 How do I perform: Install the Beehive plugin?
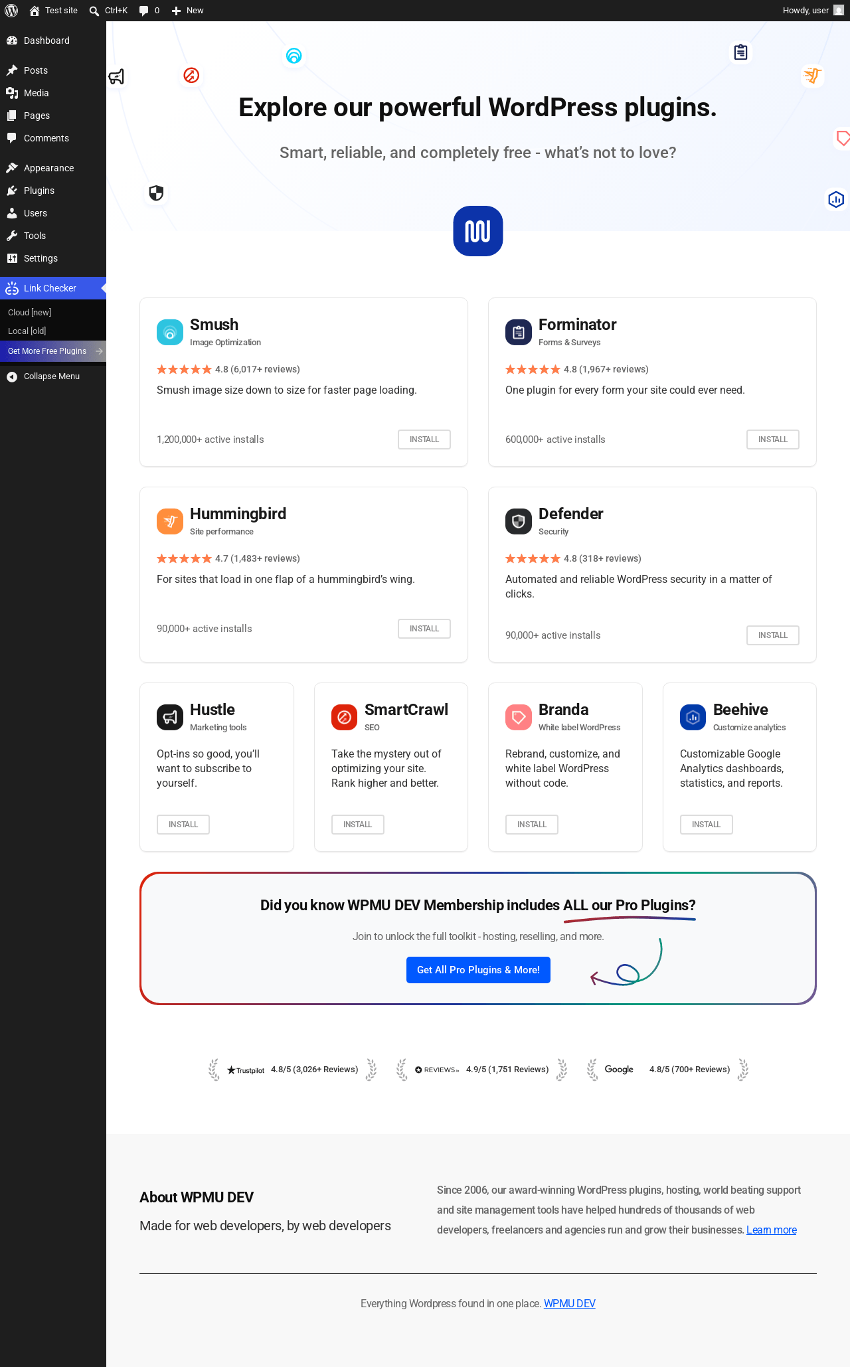[707, 825]
